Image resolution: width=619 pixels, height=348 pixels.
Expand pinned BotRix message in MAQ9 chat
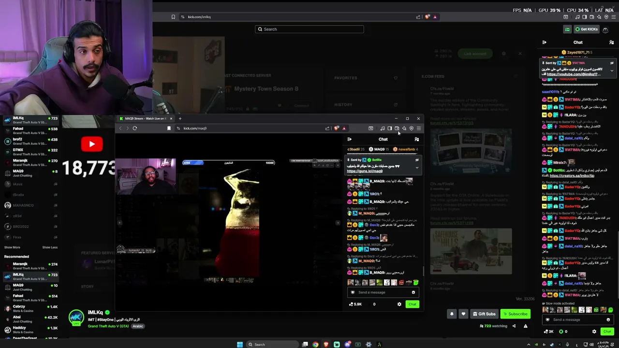point(417,168)
